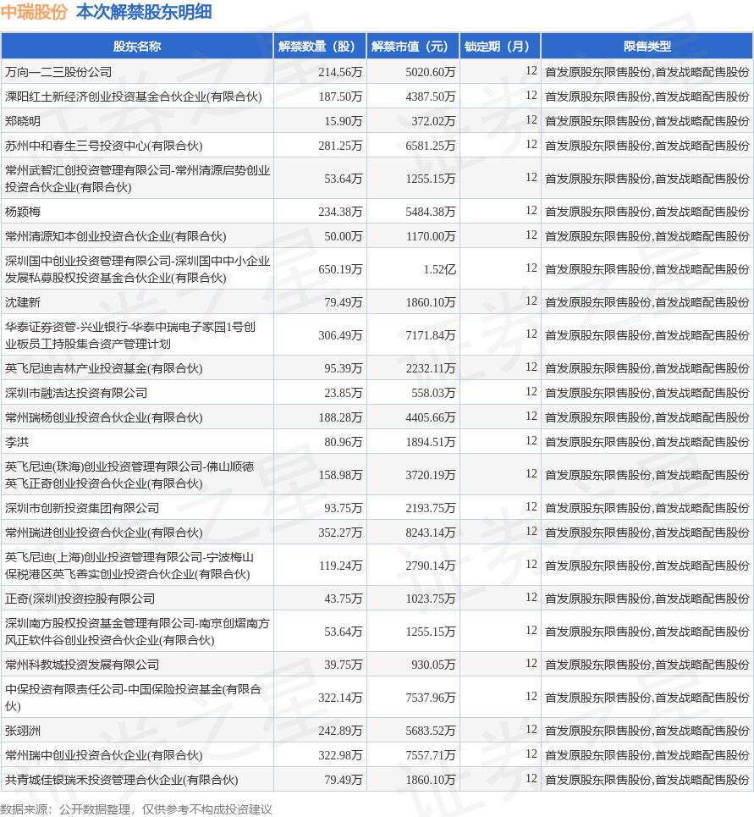Select 英飞尼迪(上海)创业投资管理有限公司 shareholder entry
Screen dimensions: 754x817
pos(129,566)
